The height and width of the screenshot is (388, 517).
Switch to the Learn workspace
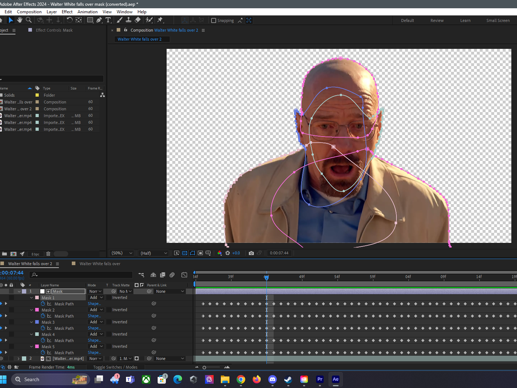pyautogui.click(x=465, y=20)
